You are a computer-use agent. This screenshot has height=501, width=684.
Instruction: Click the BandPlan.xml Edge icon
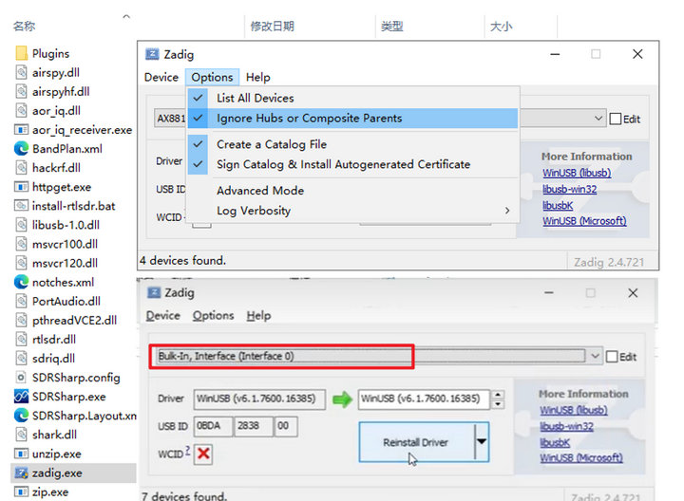(21, 149)
